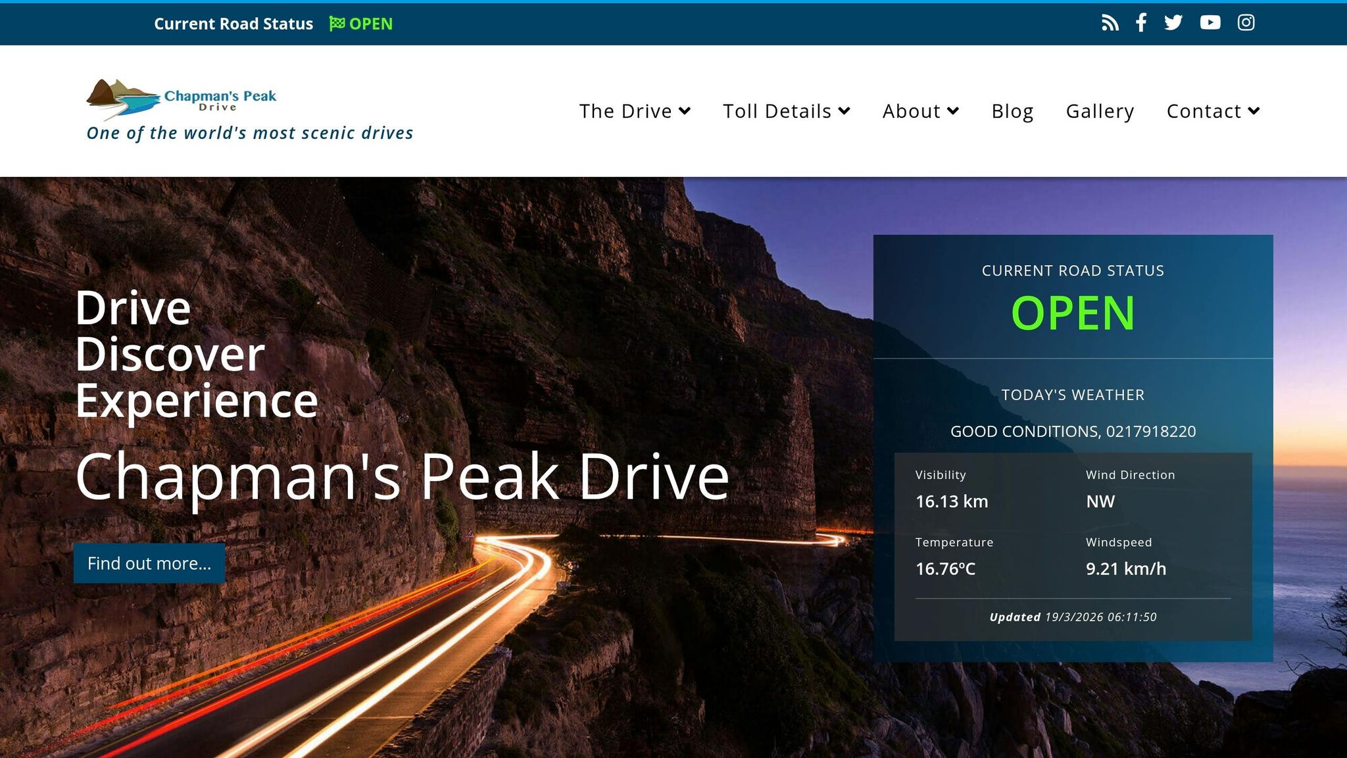Click the RSS feed icon
Viewport: 1347px width, 758px height.
tap(1110, 23)
